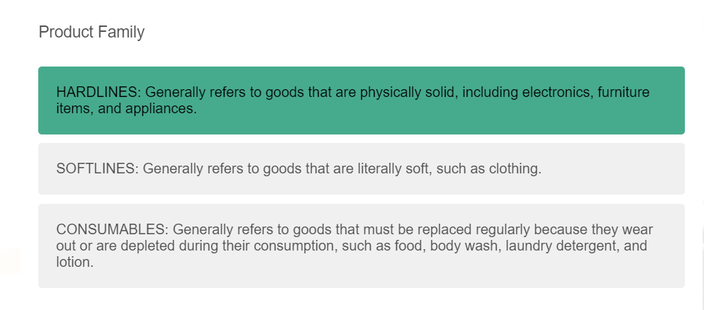Choose the green highlighted HARDLINES card

(x=361, y=101)
